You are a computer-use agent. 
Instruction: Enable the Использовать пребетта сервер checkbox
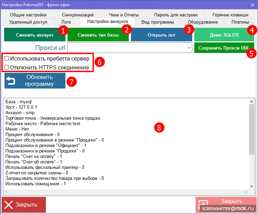tap(6, 58)
